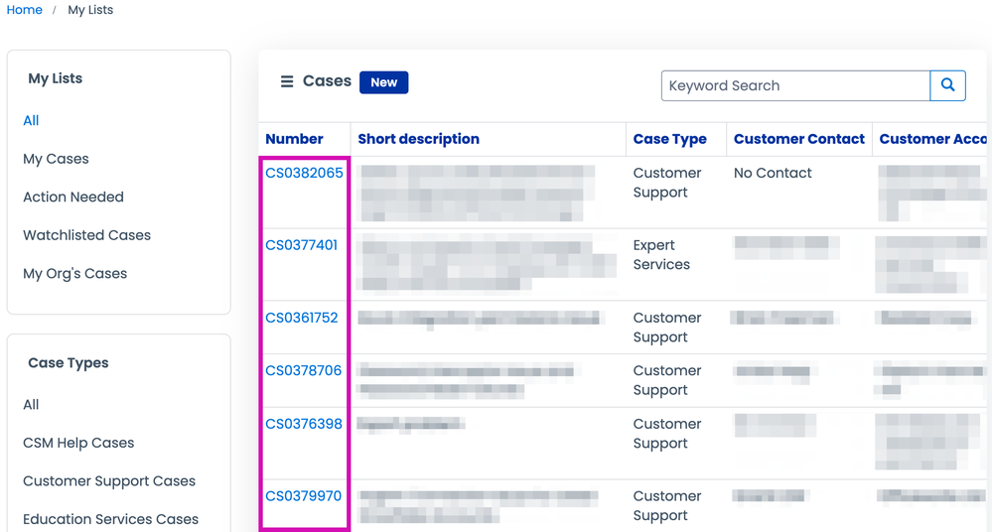Open case CS0378706
992x532 pixels.
[303, 370]
